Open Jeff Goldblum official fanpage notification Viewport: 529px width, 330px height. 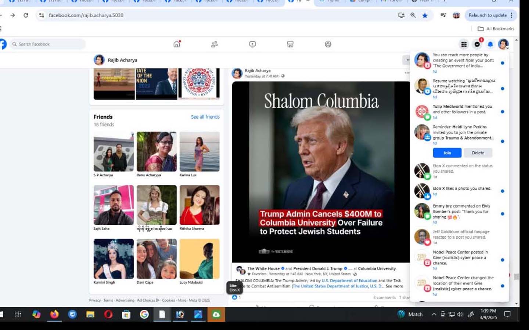point(459,236)
